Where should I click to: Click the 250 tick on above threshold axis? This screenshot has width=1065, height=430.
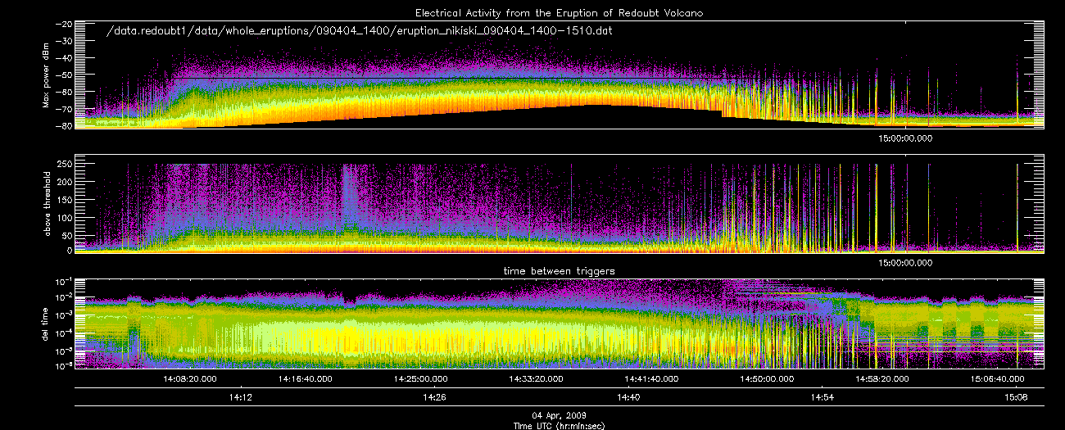[63, 165]
